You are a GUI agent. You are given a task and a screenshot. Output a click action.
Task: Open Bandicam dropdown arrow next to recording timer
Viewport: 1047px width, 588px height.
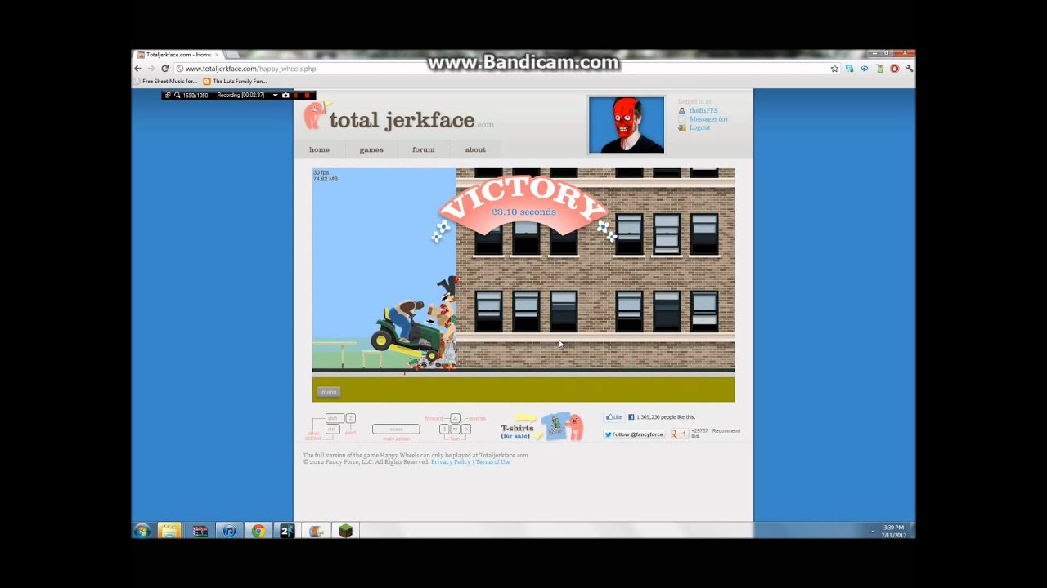click(x=275, y=96)
